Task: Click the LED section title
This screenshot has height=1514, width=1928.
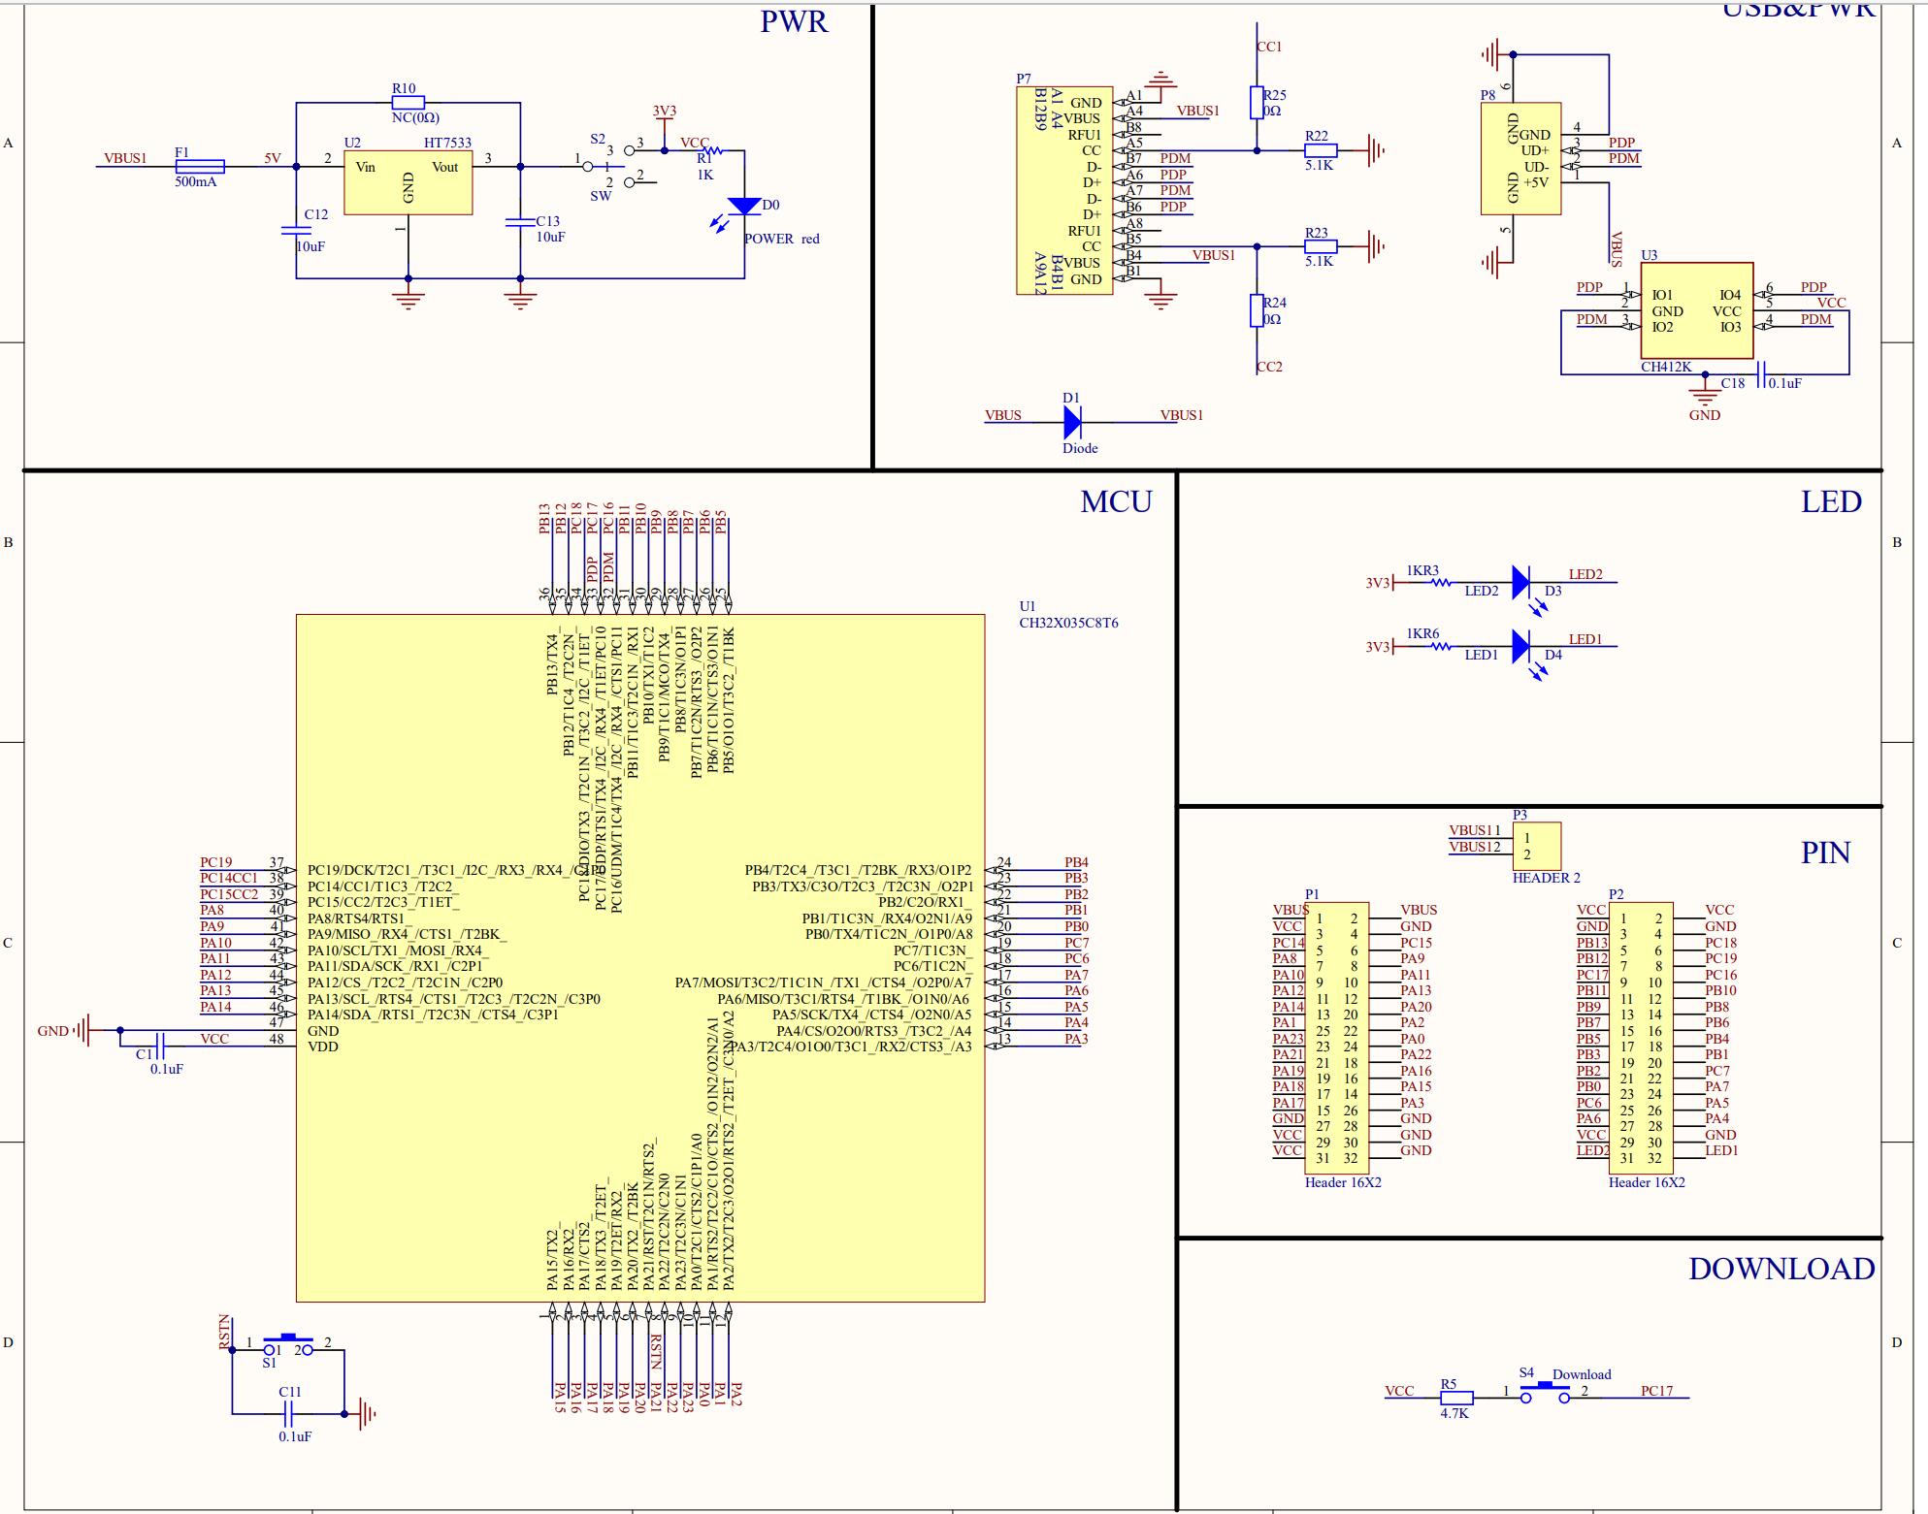Action: (x=1831, y=501)
